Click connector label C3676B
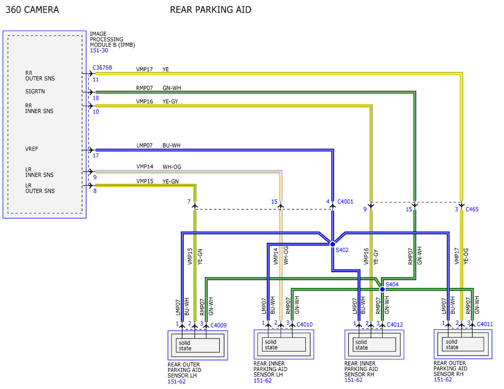 pyautogui.click(x=102, y=67)
